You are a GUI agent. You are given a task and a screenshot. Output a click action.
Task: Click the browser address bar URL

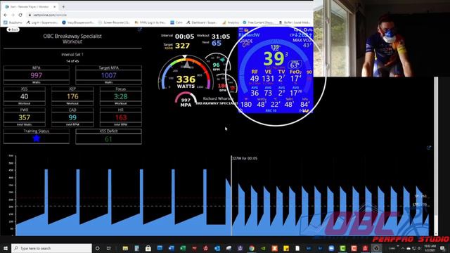(x=50, y=15)
